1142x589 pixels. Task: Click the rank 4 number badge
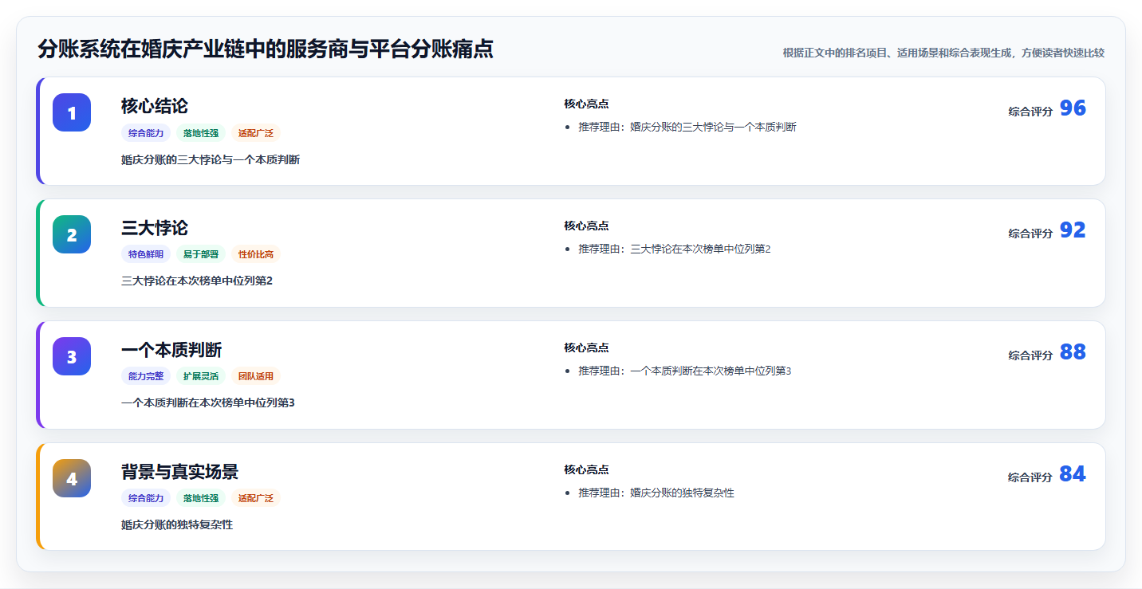click(x=72, y=478)
